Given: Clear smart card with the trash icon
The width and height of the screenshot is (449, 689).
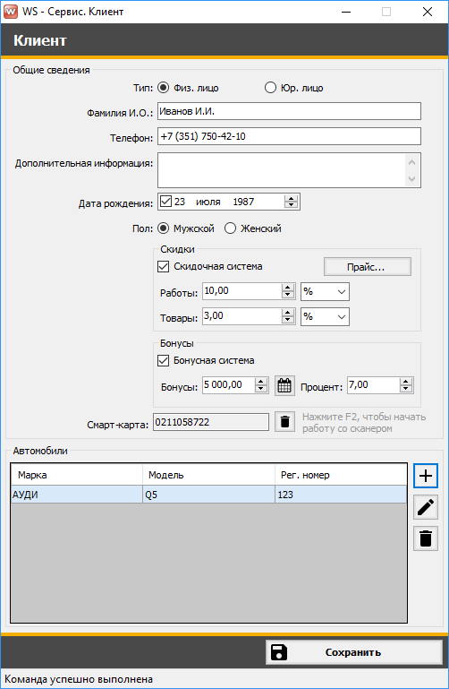Looking at the screenshot, I should pos(284,422).
